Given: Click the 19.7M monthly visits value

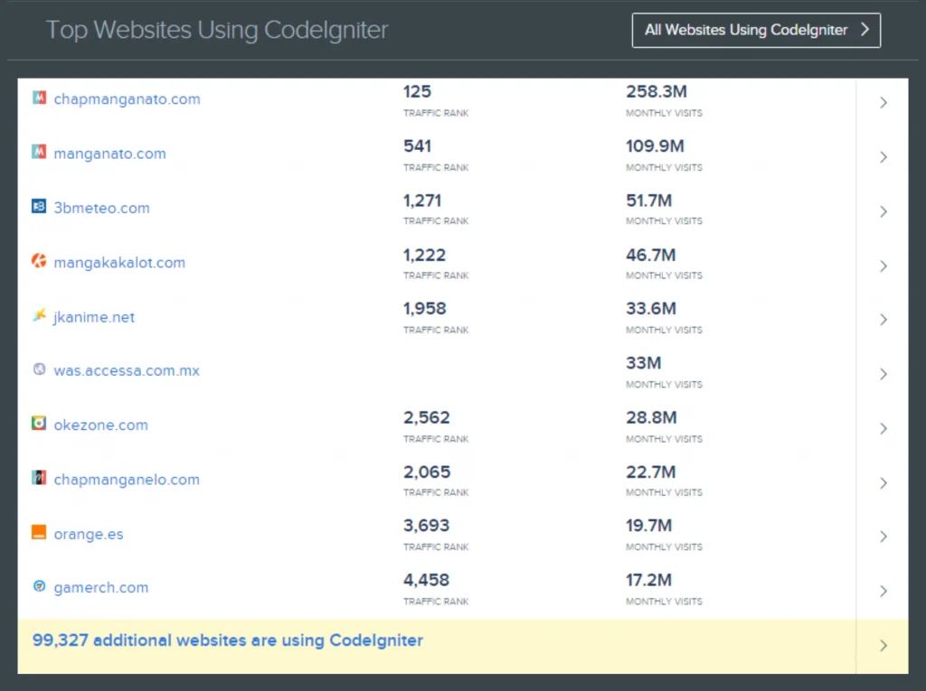Looking at the screenshot, I should 649,525.
